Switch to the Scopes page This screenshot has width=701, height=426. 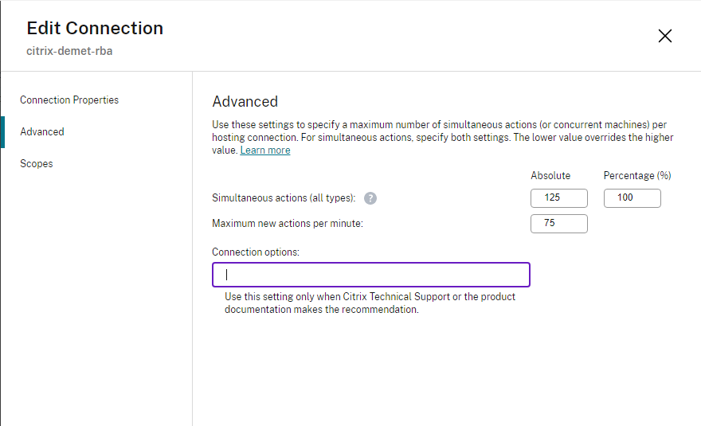click(x=37, y=164)
